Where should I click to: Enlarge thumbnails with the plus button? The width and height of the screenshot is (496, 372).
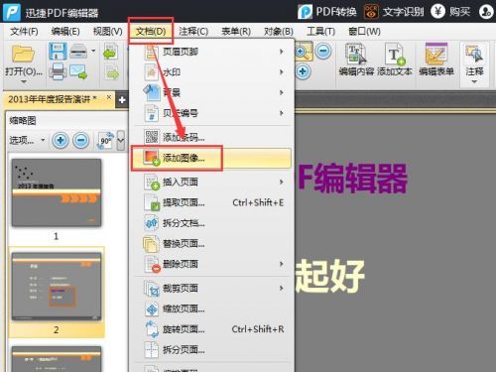tap(61, 141)
